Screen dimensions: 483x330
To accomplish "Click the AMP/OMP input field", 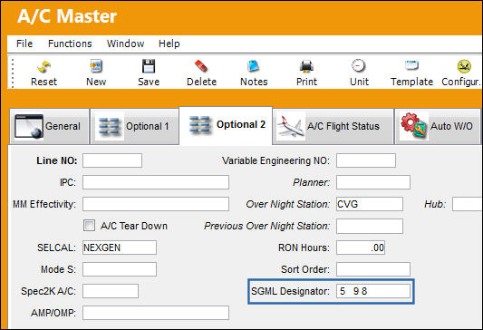I will (x=156, y=313).
